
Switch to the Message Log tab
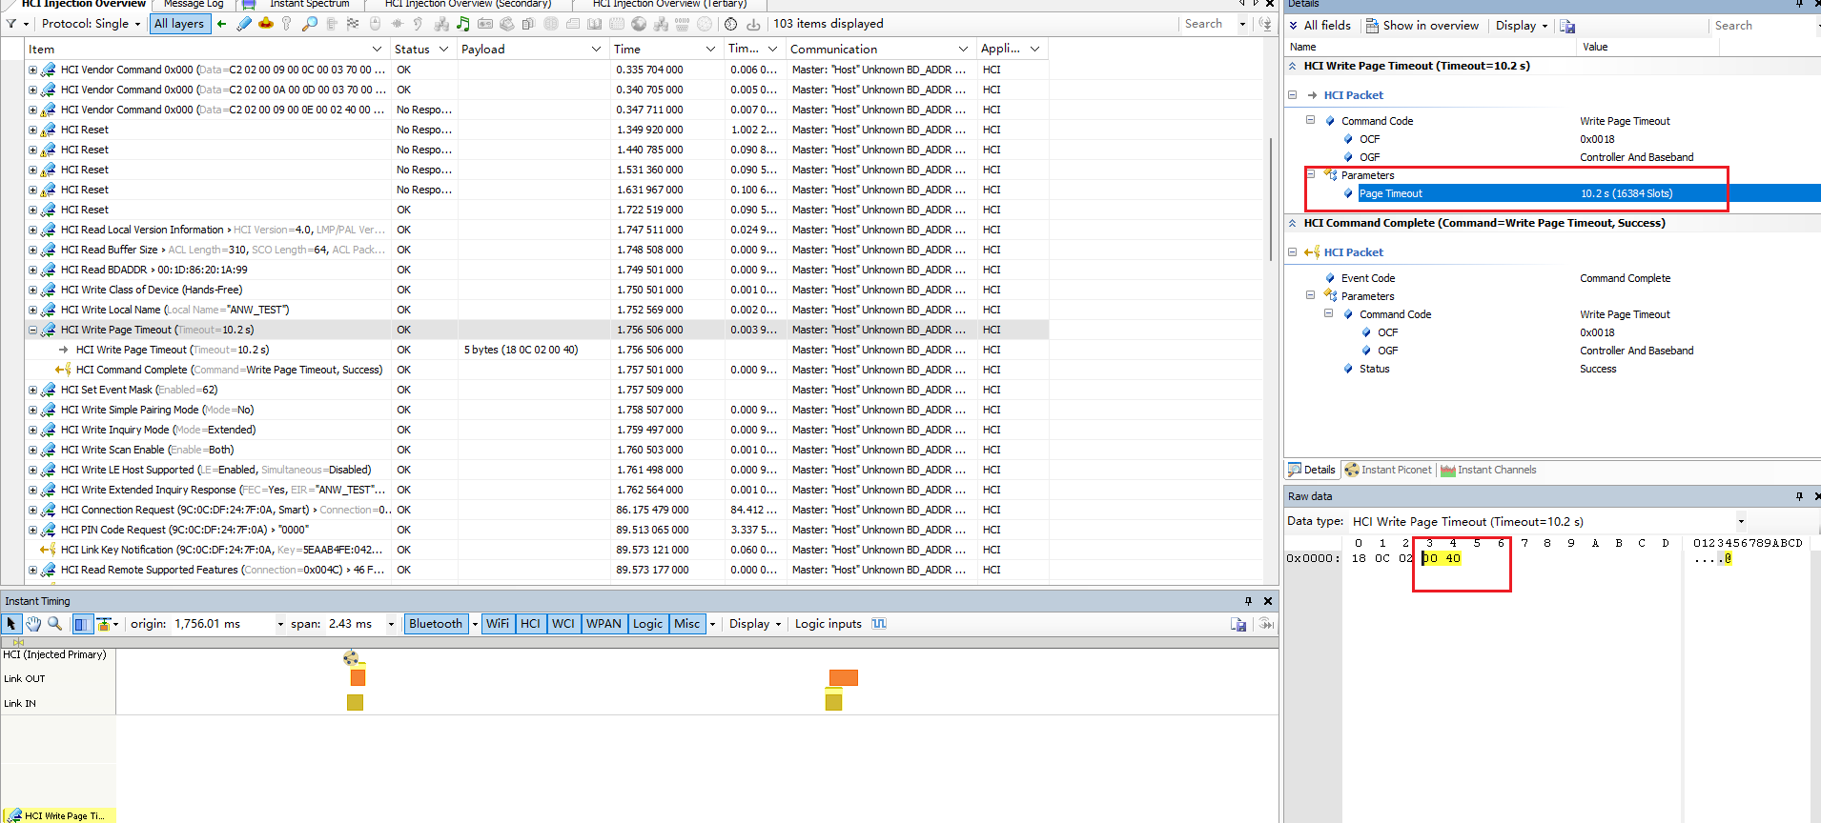(194, 5)
